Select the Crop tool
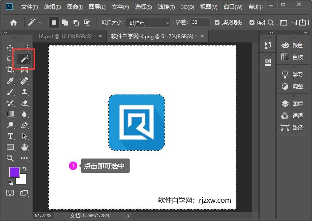The width and height of the screenshot is (312, 221). pyautogui.click(x=10, y=69)
